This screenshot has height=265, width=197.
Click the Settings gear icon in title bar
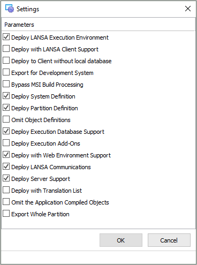click(x=10, y=9)
